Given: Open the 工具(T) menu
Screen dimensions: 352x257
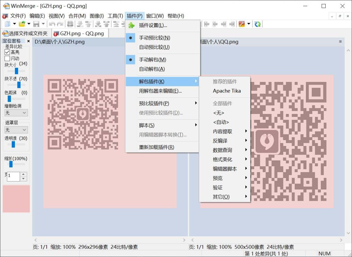Looking at the screenshot, I should [x=115, y=16].
